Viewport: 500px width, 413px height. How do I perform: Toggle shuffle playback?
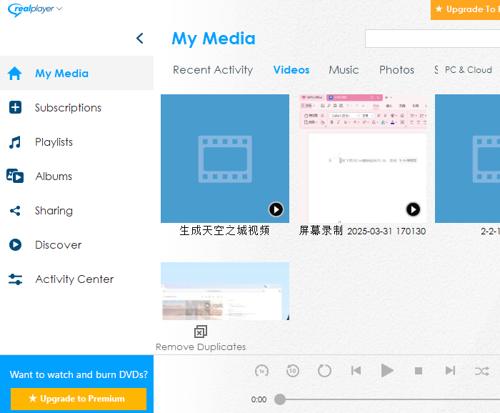click(482, 372)
